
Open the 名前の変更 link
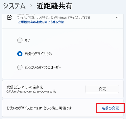click(110, 108)
